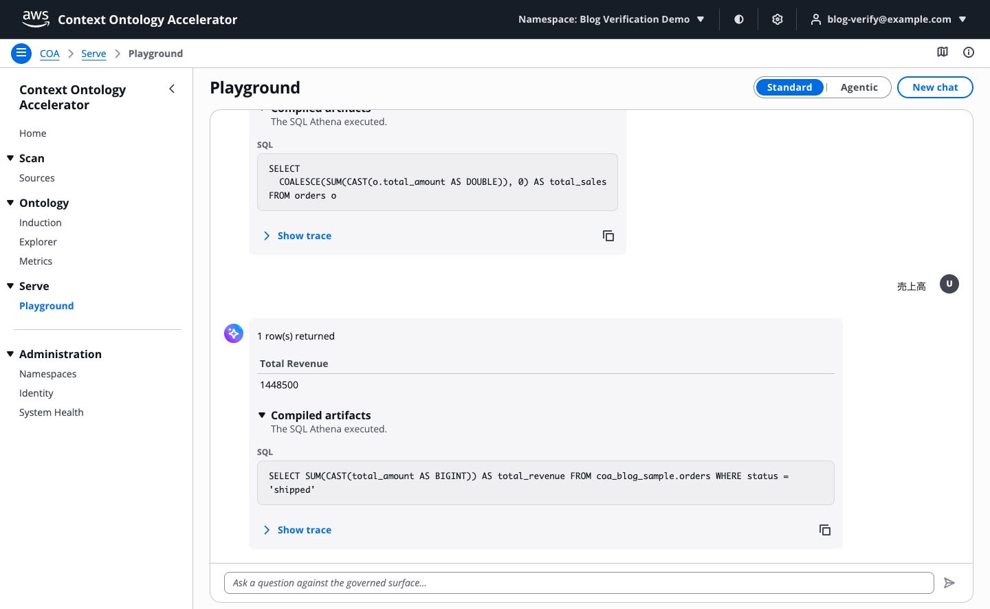The height and width of the screenshot is (609, 990).
Task: Click the total_revenue SQL code block
Action: click(546, 483)
